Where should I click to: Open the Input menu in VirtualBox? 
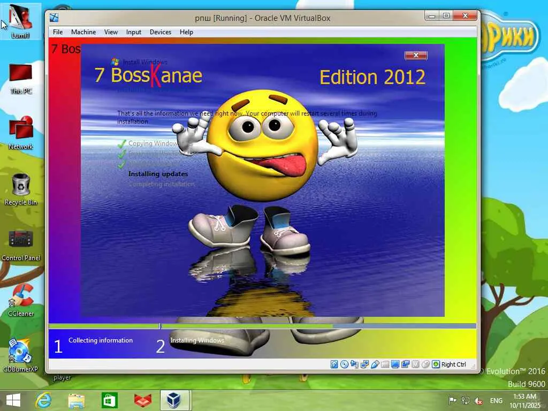pos(133,32)
